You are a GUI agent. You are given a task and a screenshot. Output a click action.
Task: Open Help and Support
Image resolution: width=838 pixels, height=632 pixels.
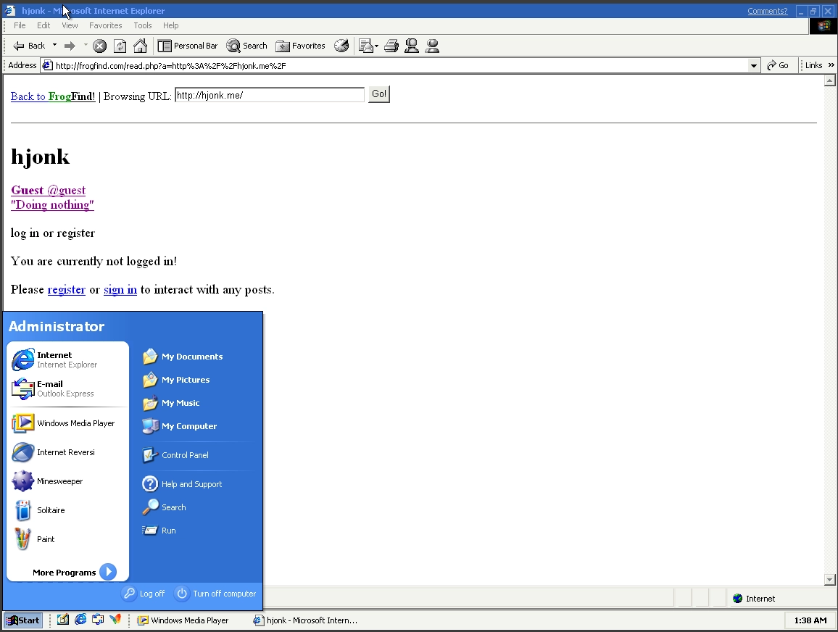click(182, 484)
